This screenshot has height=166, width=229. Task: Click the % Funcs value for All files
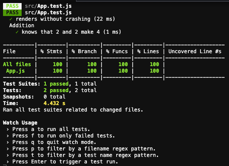(x=123, y=64)
